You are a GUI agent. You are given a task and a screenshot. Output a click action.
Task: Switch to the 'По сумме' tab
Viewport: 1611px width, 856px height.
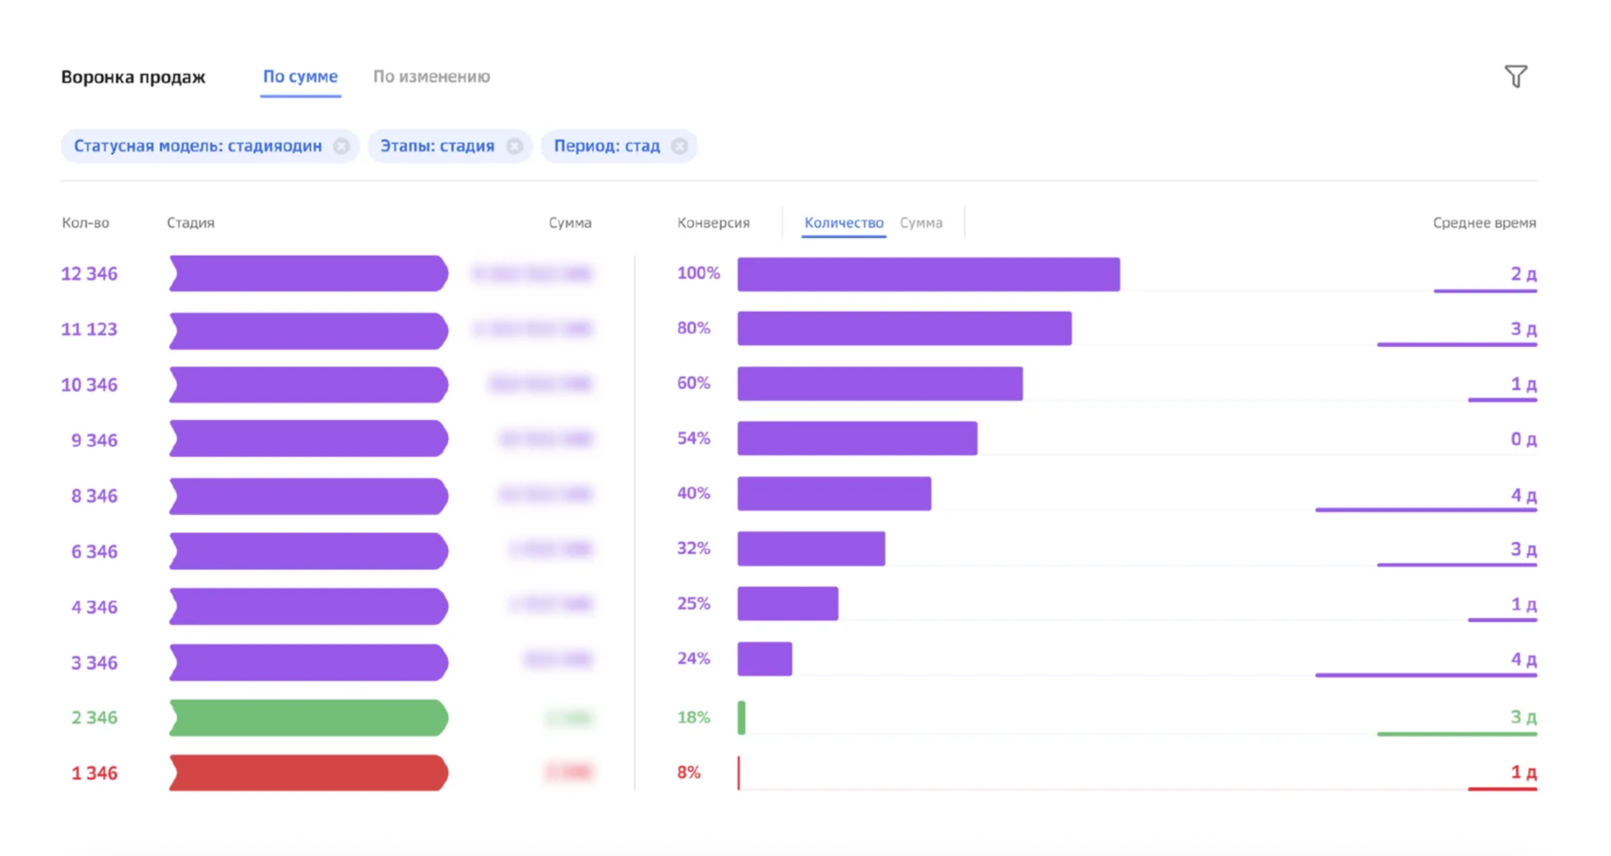pyautogui.click(x=300, y=76)
